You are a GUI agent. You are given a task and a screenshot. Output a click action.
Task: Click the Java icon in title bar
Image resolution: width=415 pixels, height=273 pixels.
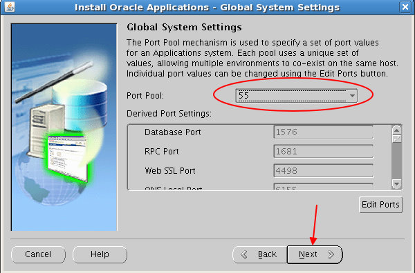click(10, 7)
